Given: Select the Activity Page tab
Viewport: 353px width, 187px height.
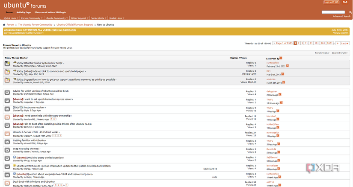Looking at the screenshot, I should click(x=24, y=12).
